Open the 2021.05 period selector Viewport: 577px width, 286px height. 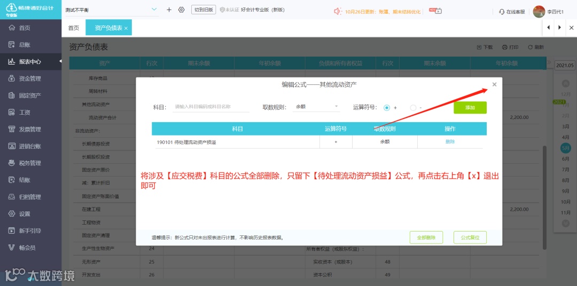(x=565, y=66)
